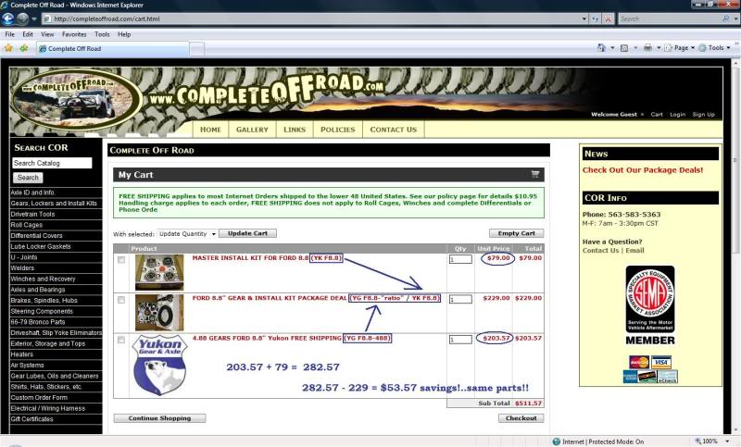Click the MasterCard payment icon

point(639,363)
